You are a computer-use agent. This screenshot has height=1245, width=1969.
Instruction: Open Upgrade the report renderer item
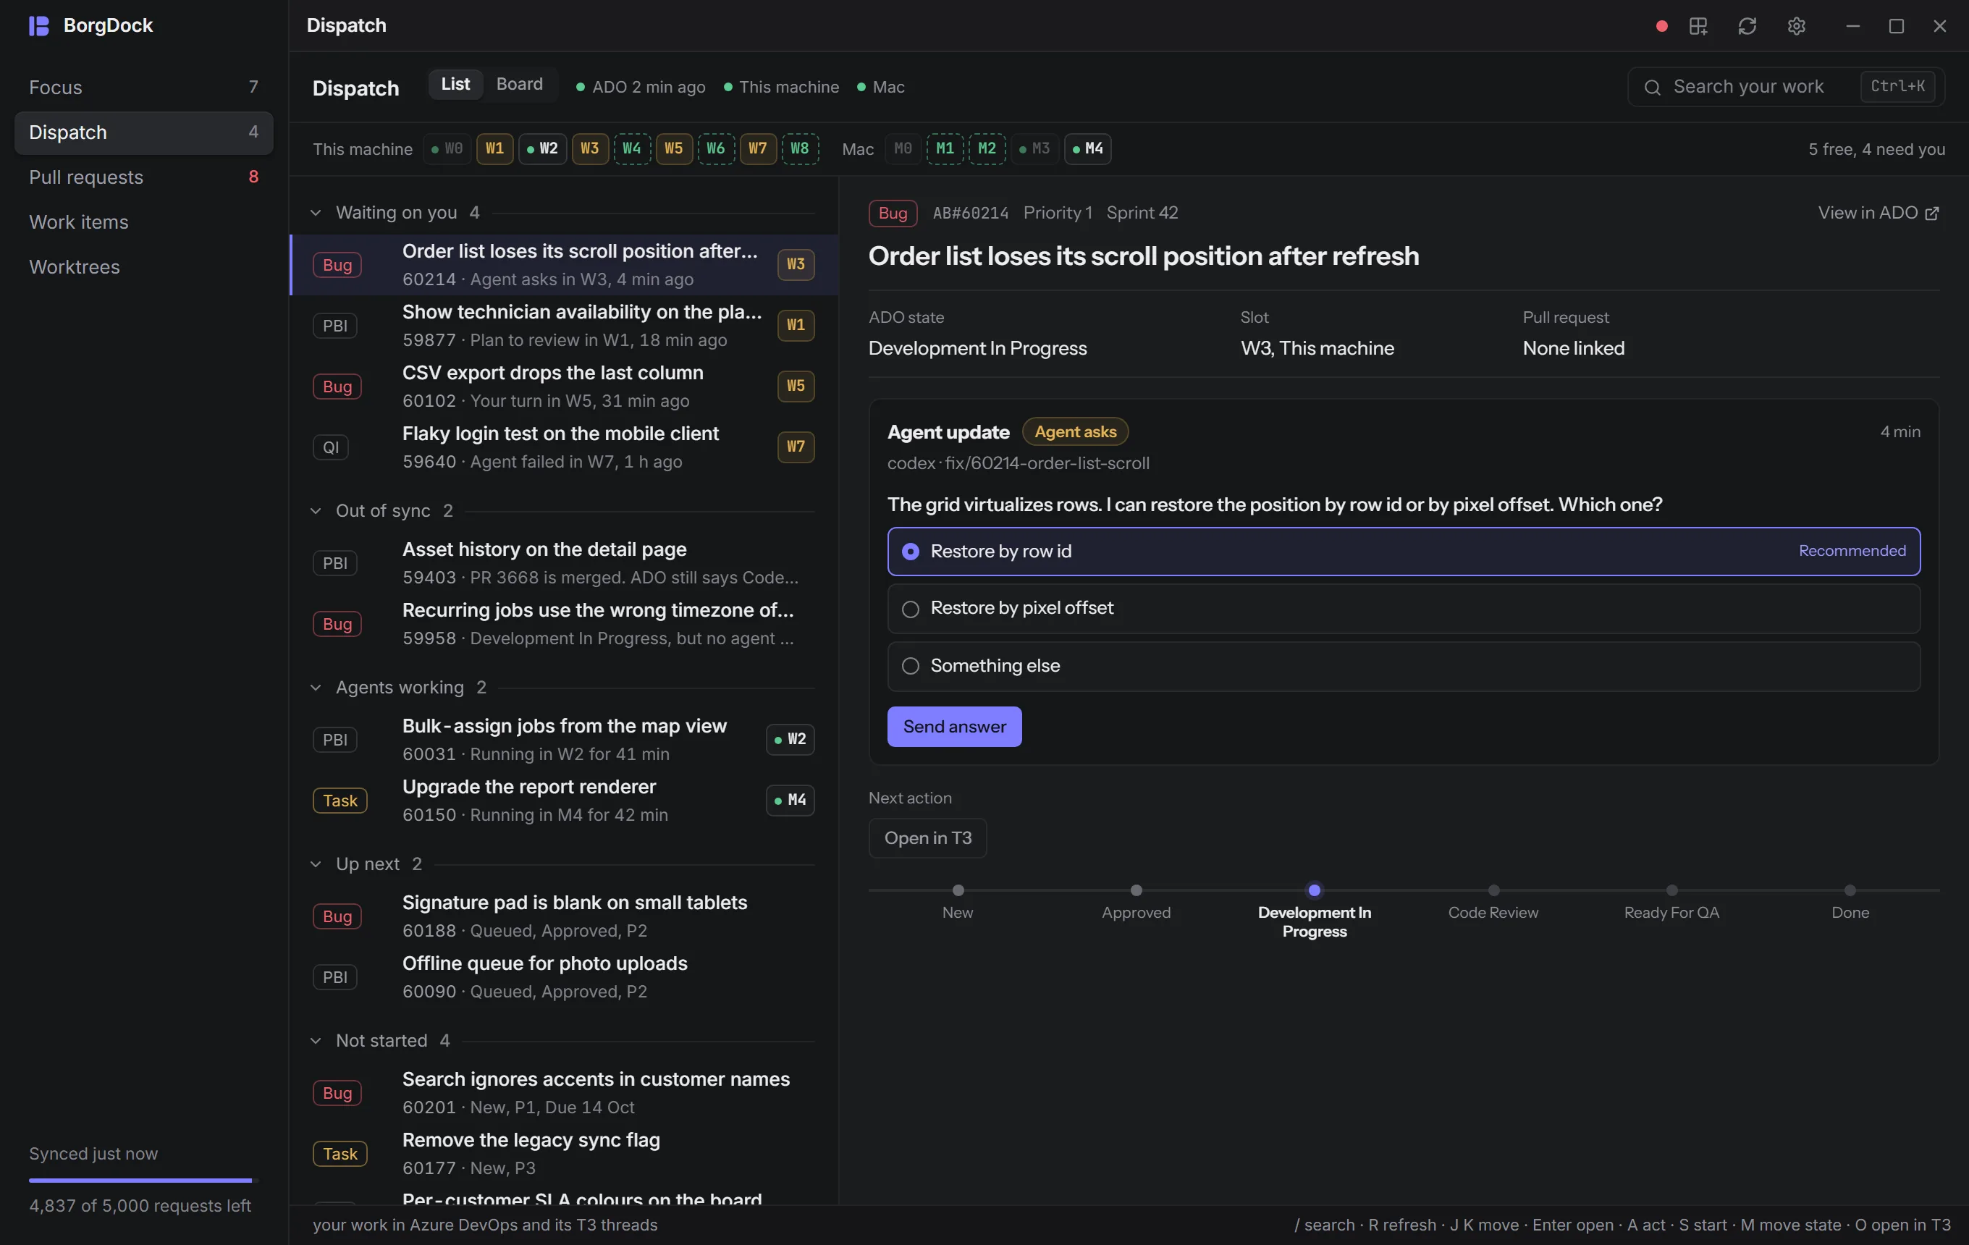[x=564, y=801]
